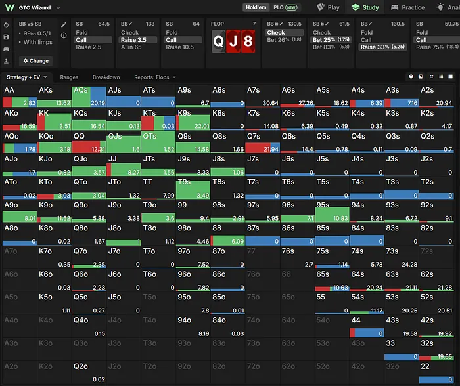Select Raise 10.5 in SB 64 node
Image resolution: width=460 pixels, height=386 pixels.
point(179,47)
